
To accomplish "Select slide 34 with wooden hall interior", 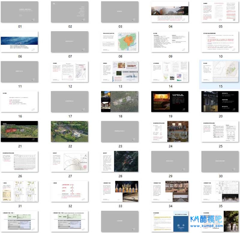I will [170, 191].
